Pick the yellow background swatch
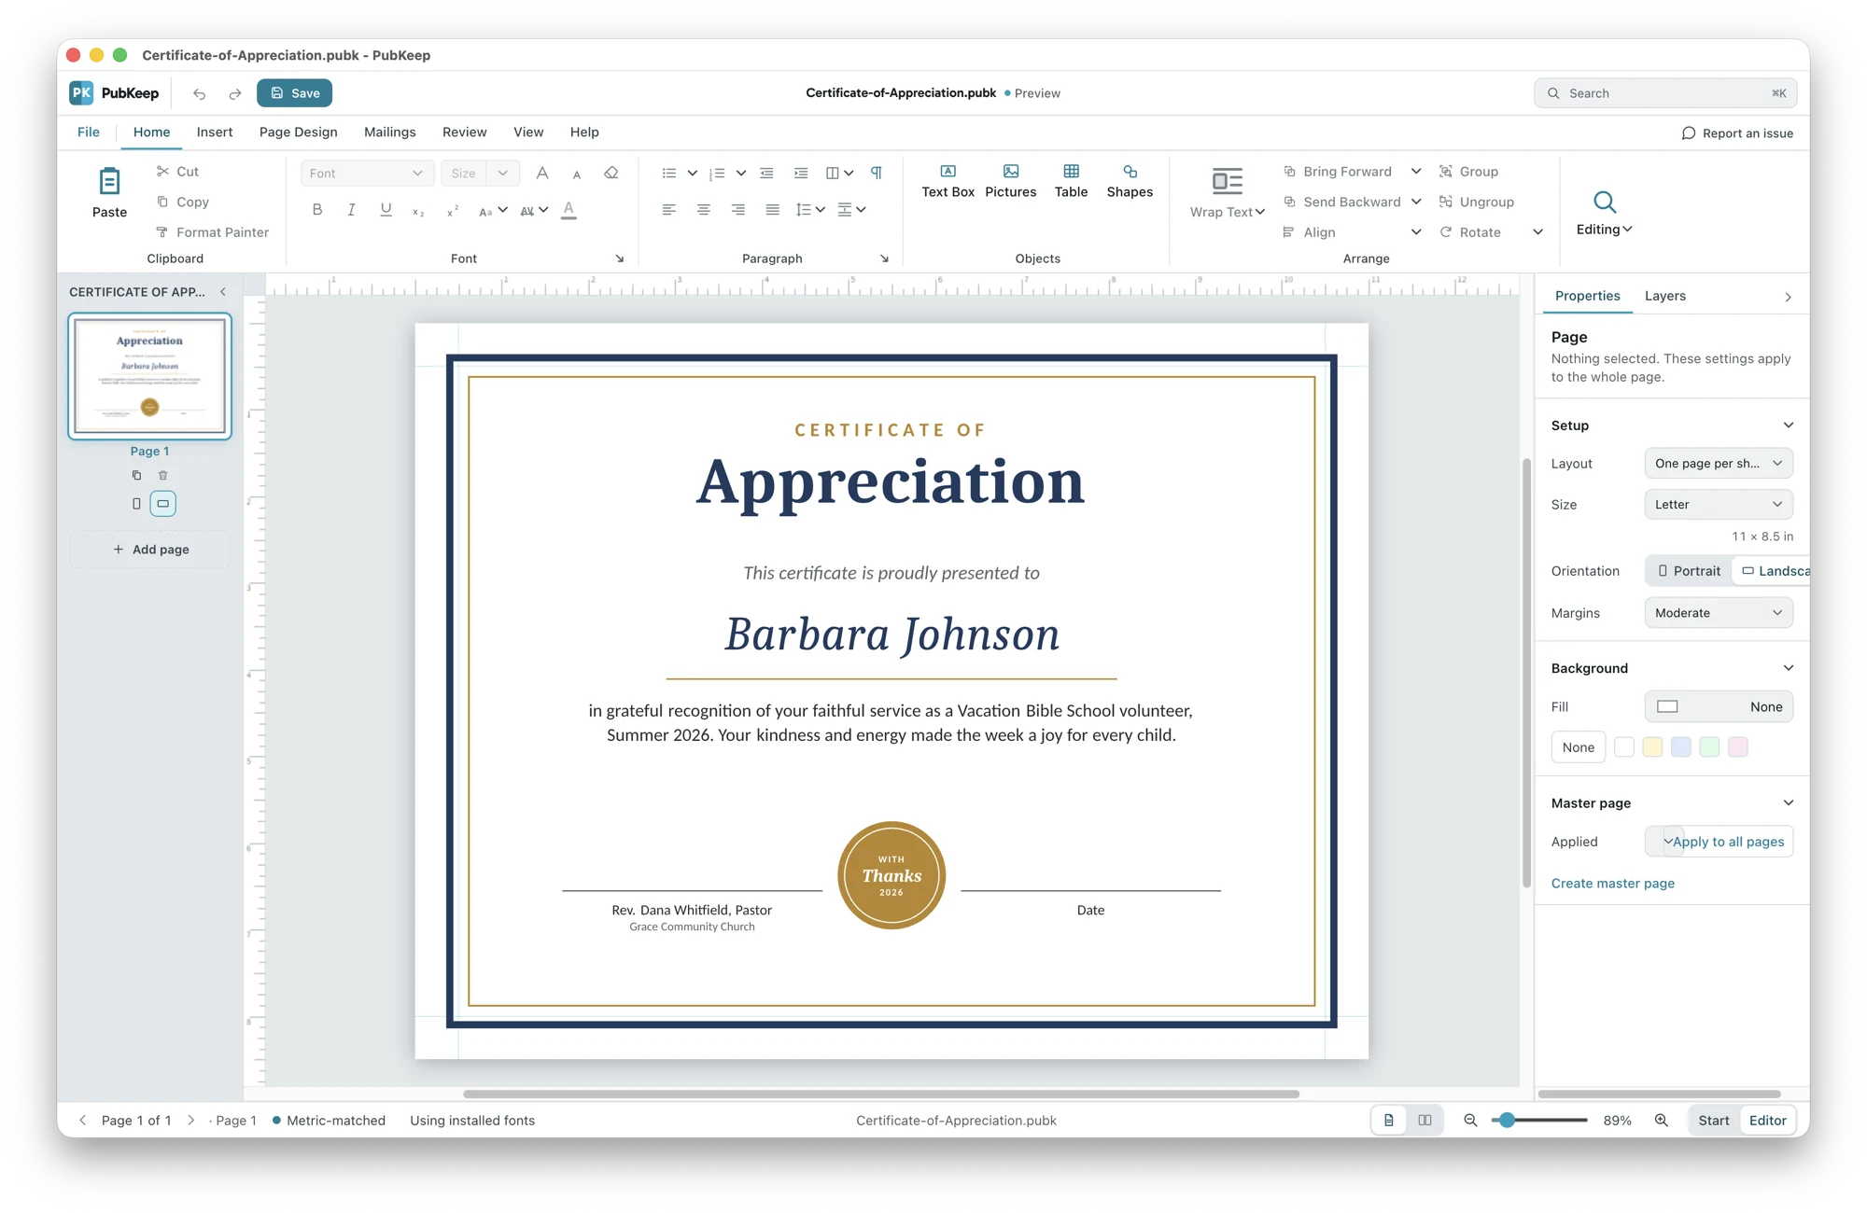Viewport: 1867px width, 1213px height. pos(1652,747)
